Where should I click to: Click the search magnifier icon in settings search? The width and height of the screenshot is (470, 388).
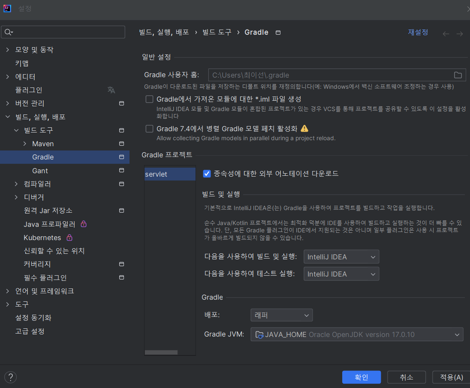pyautogui.click(x=9, y=32)
